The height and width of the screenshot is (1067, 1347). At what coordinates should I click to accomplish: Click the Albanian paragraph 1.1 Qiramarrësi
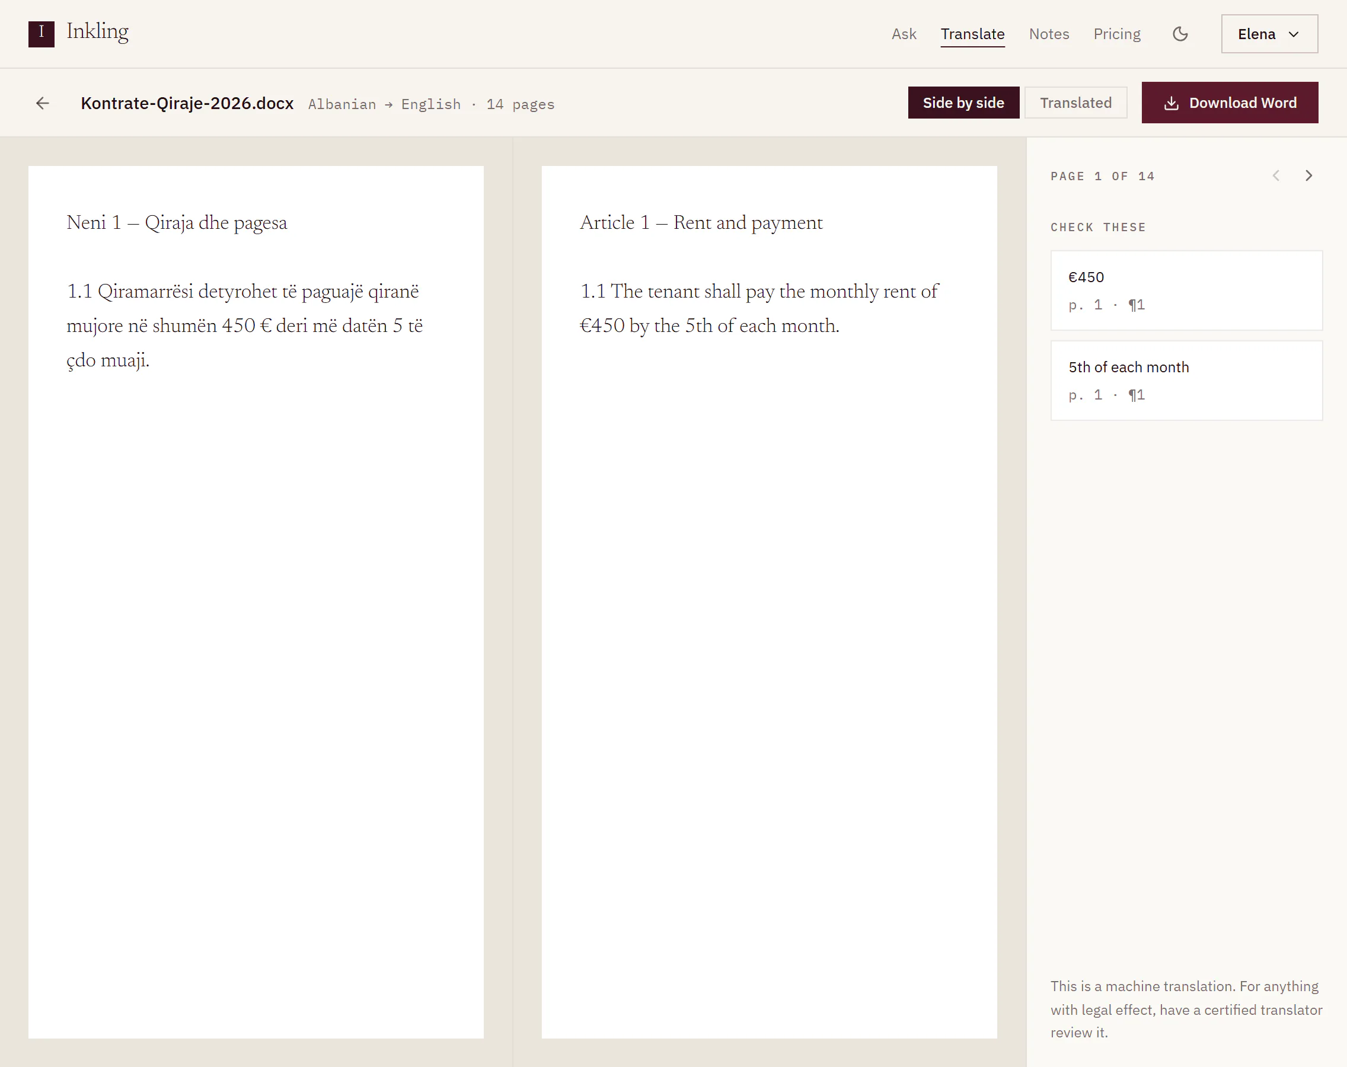point(244,325)
